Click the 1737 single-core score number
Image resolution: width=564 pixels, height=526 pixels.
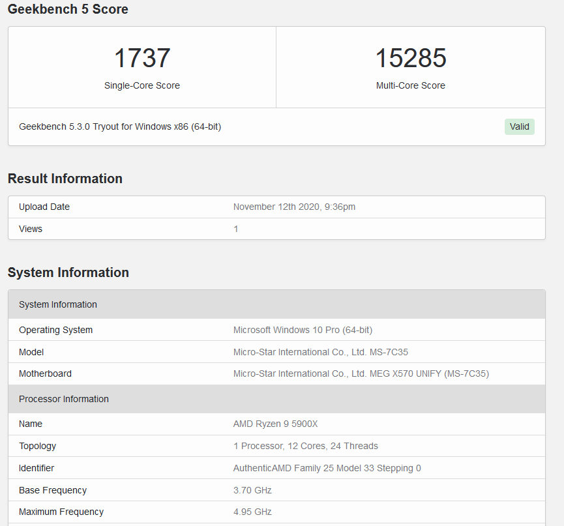tap(142, 58)
